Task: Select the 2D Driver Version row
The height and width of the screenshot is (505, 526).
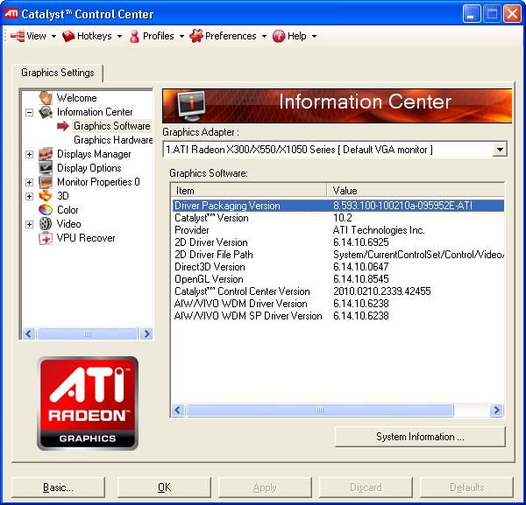Action: pos(338,242)
